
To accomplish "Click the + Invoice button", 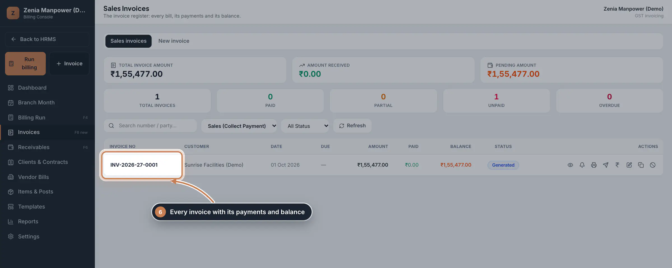I will coord(69,64).
